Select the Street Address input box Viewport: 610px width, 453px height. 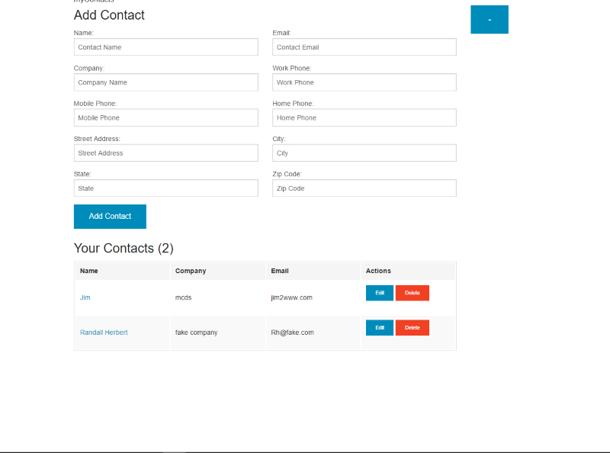pos(165,153)
